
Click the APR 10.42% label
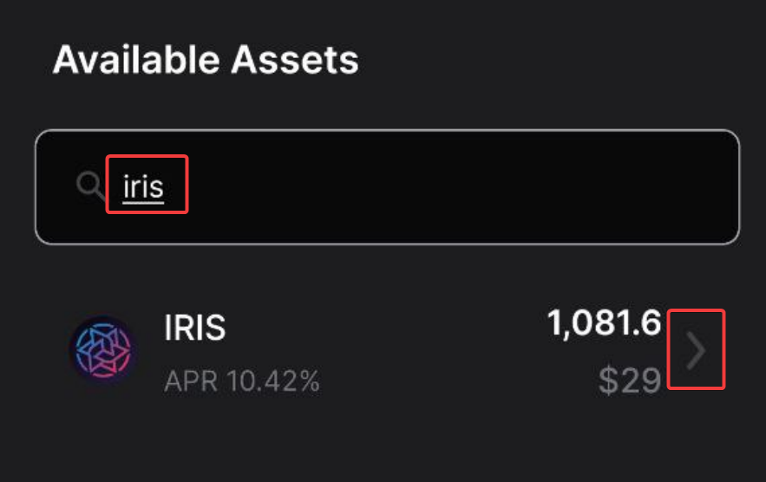(242, 381)
